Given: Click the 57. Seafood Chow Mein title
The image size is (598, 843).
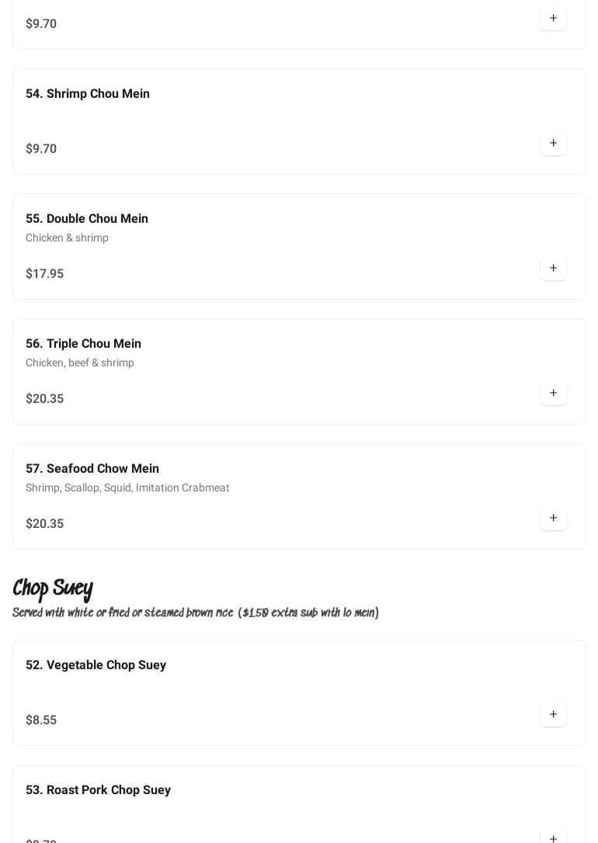Looking at the screenshot, I should [92, 469].
